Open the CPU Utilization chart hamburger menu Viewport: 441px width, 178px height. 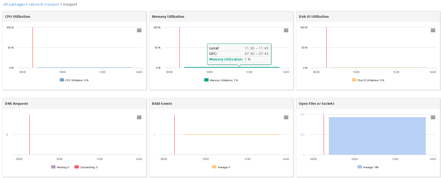(139, 31)
